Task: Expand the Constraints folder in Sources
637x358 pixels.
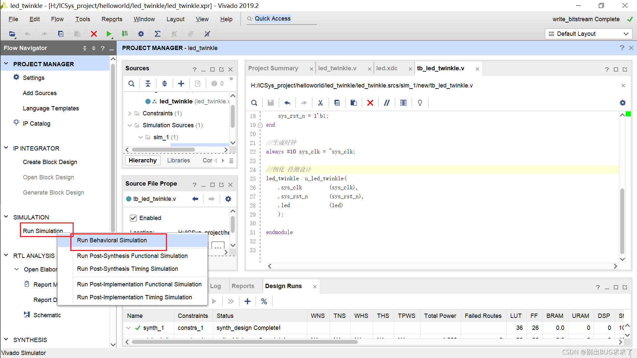Action: pyautogui.click(x=130, y=113)
